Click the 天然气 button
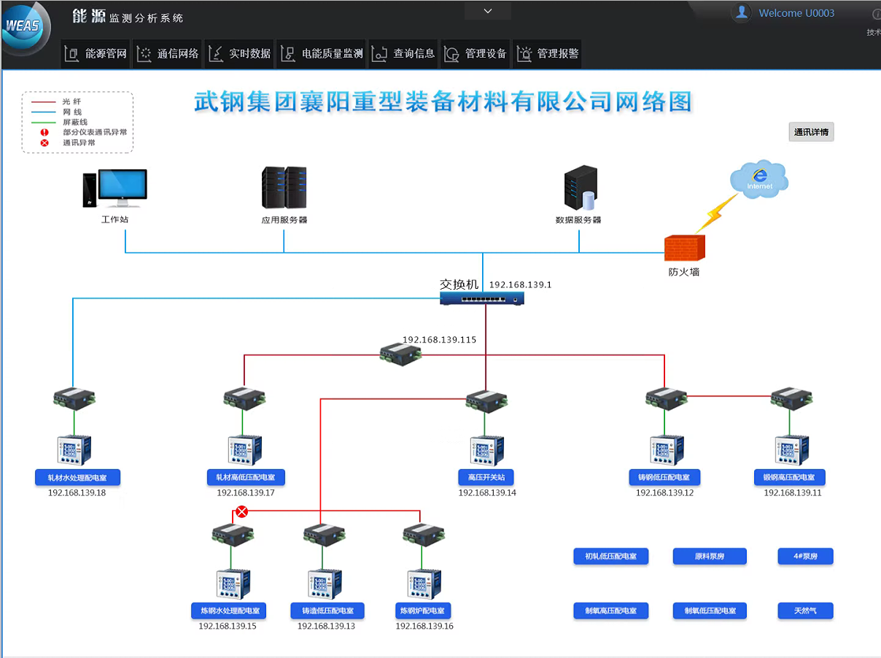Viewport: 881px width, 658px height. click(x=805, y=611)
